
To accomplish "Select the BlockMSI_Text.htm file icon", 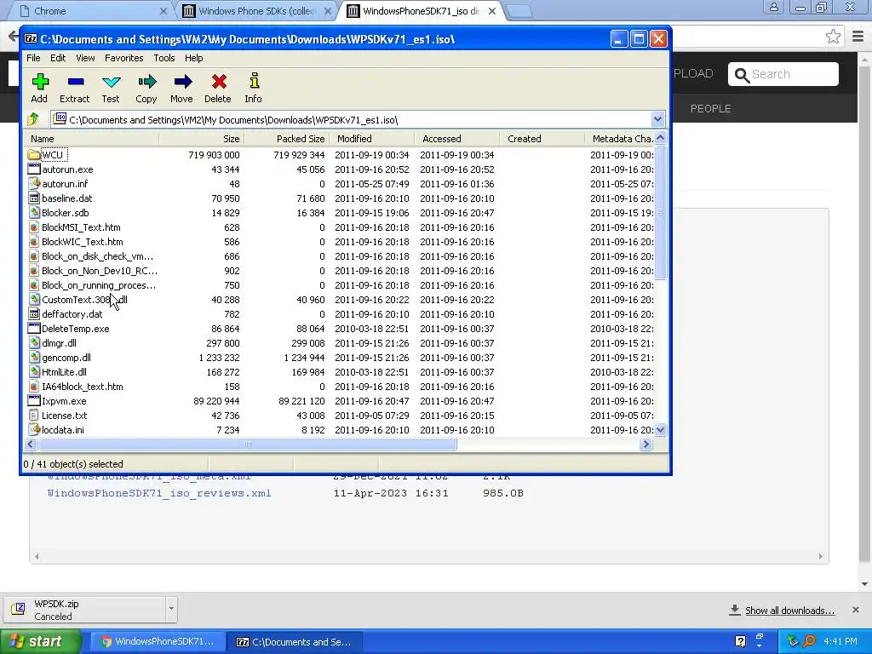I will pyautogui.click(x=34, y=227).
